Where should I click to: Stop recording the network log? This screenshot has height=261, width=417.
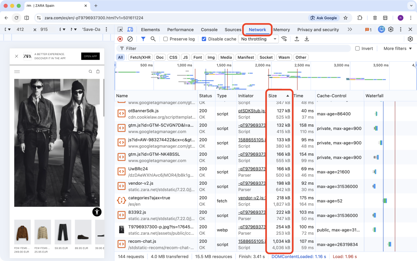[x=120, y=39]
